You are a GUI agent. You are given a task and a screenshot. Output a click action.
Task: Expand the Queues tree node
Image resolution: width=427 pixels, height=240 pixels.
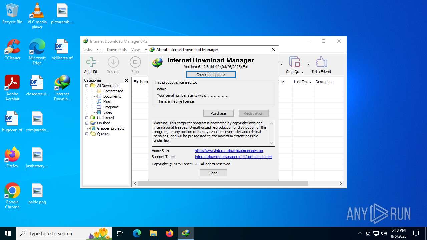[87, 134]
